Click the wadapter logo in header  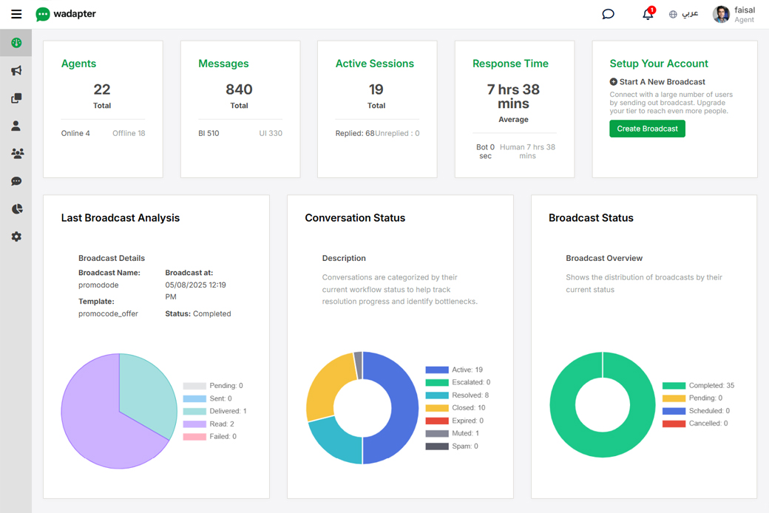click(66, 14)
